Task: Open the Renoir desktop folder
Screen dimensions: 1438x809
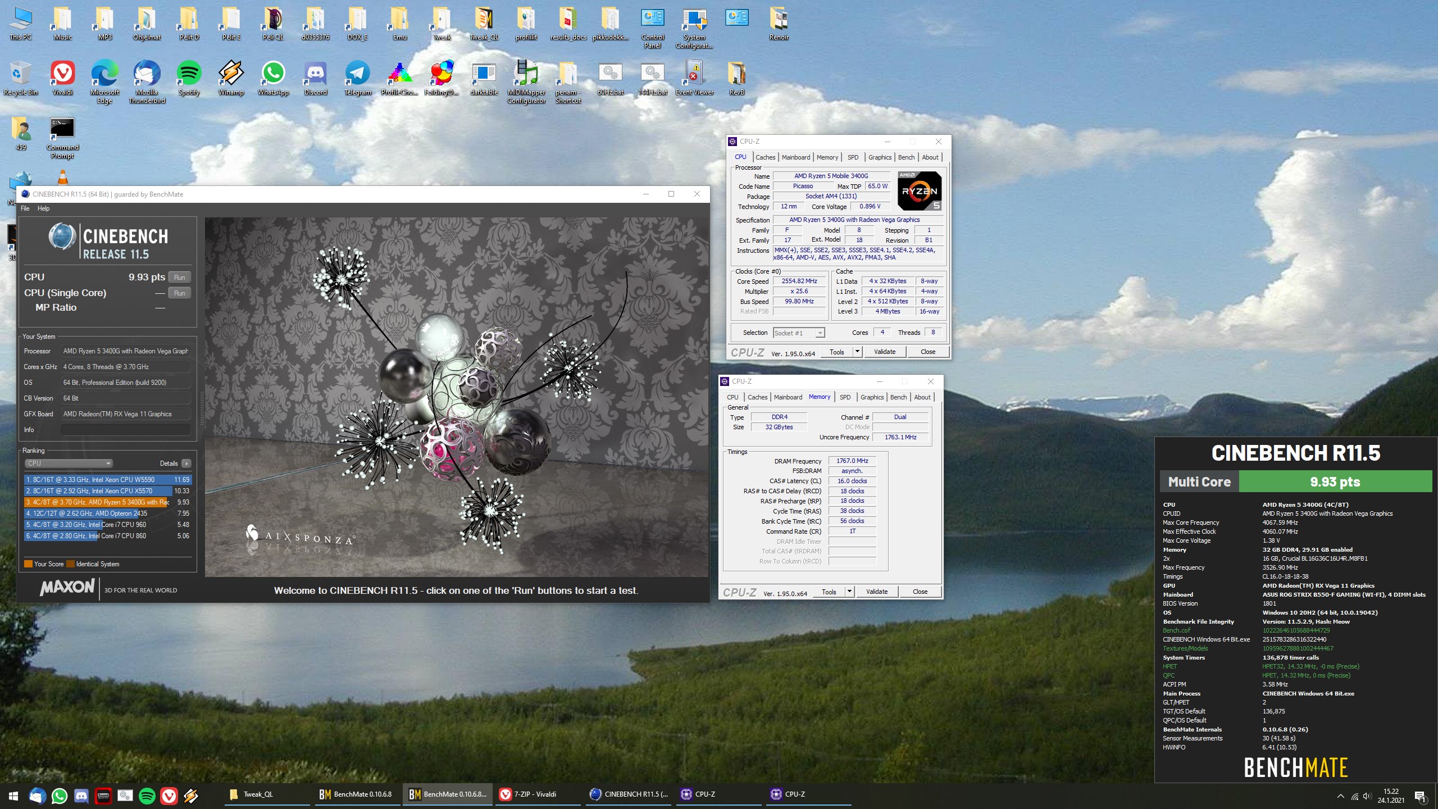Action: click(x=779, y=24)
